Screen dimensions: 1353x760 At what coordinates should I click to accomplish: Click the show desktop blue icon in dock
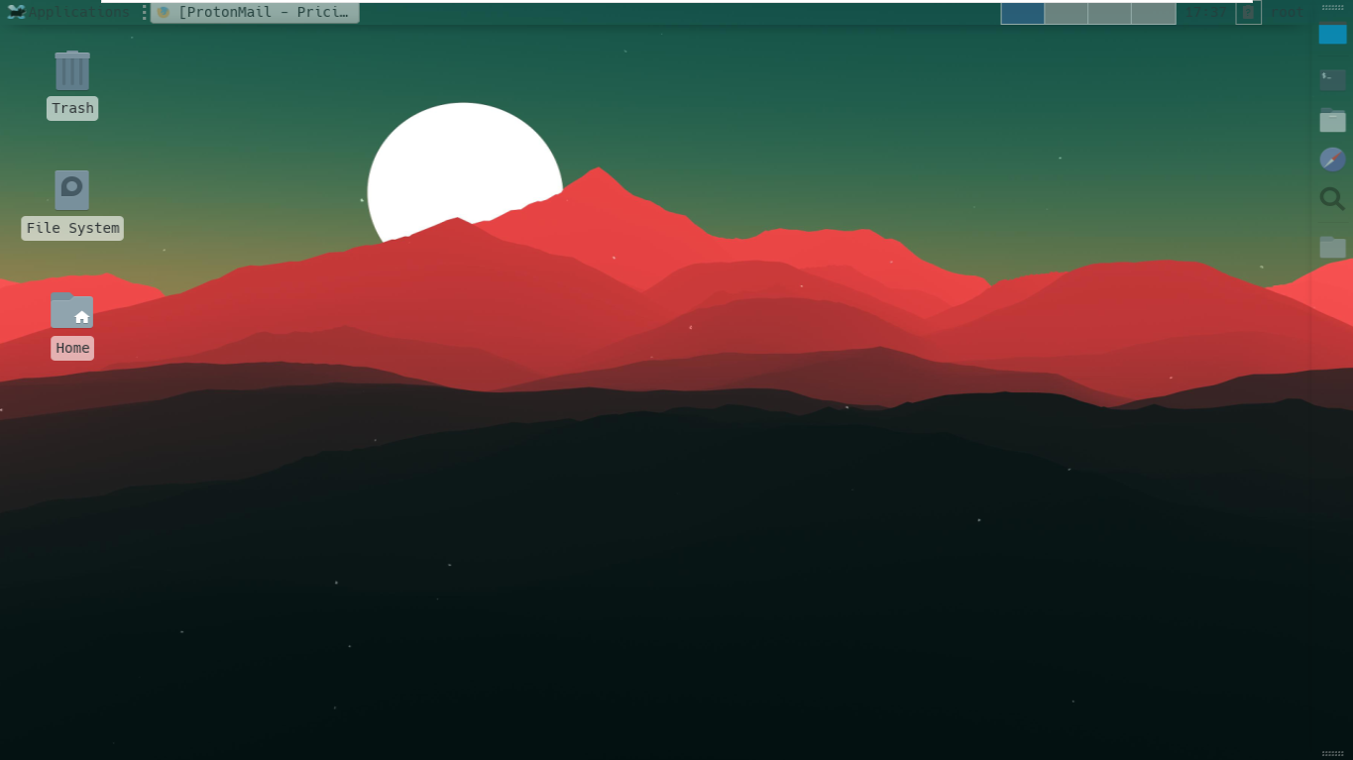(x=1332, y=33)
